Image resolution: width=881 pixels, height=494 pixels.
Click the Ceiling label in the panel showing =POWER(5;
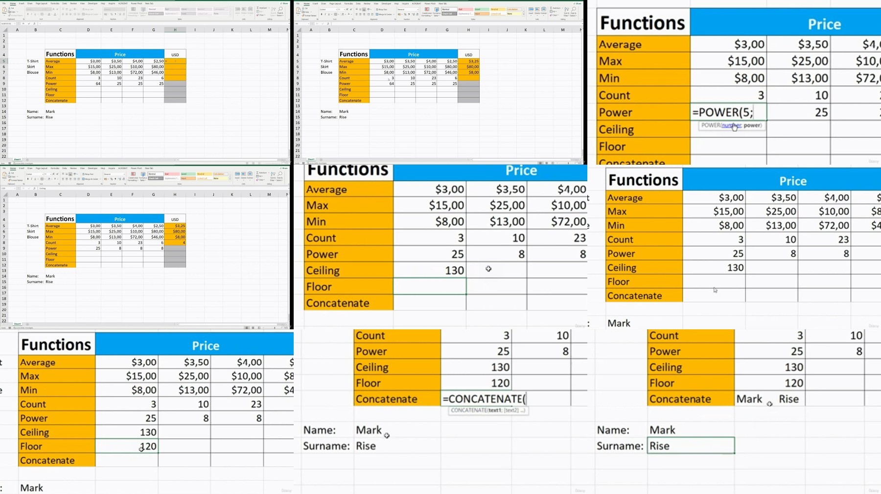[x=644, y=129]
